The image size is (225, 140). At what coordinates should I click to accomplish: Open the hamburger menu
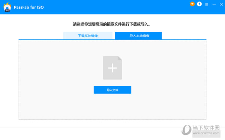click(x=207, y=4)
